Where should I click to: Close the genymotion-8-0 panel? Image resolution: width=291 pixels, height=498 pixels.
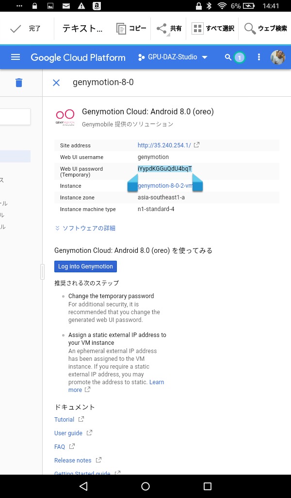pyautogui.click(x=56, y=83)
